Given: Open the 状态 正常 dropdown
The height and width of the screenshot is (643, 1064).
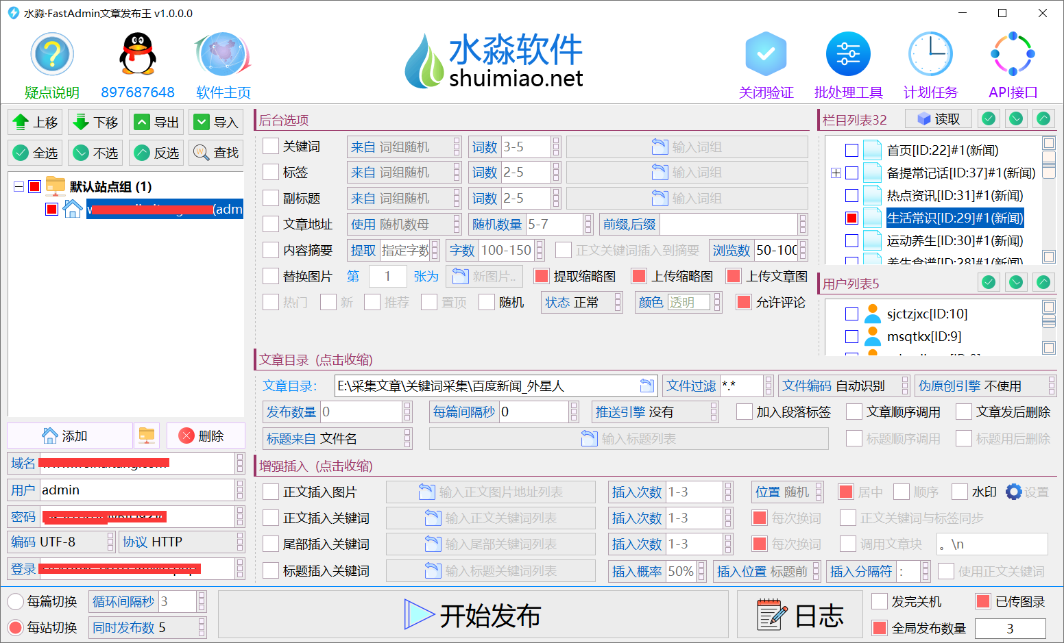Looking at the screenshot, I should point(583,302).
